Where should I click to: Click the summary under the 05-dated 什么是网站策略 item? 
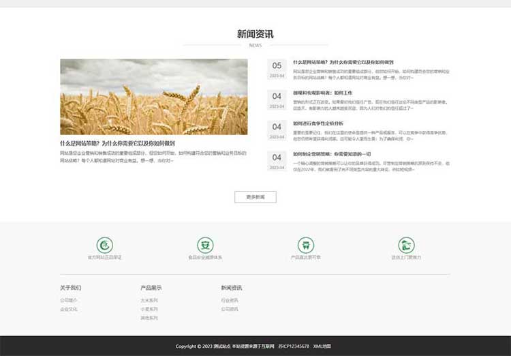pyautogui.click(x=371, y=74)
